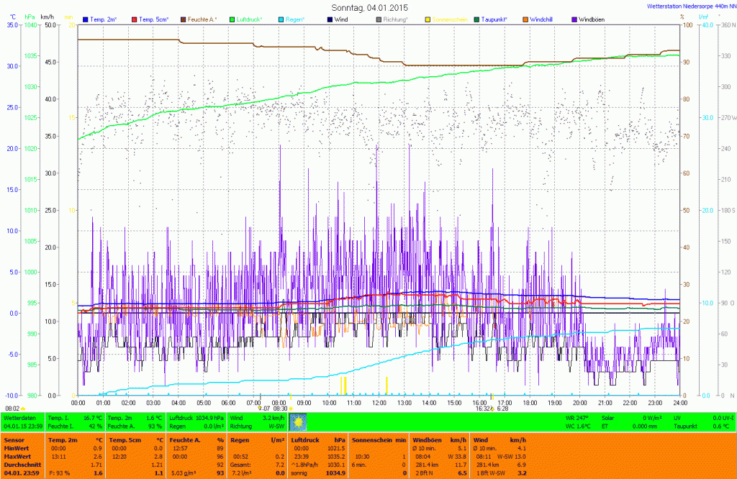Click the chart date heading Sonntag, 04.01.2015
Image resolution: width=737 pixels, height=479 pixels.
tap(368, 7)
